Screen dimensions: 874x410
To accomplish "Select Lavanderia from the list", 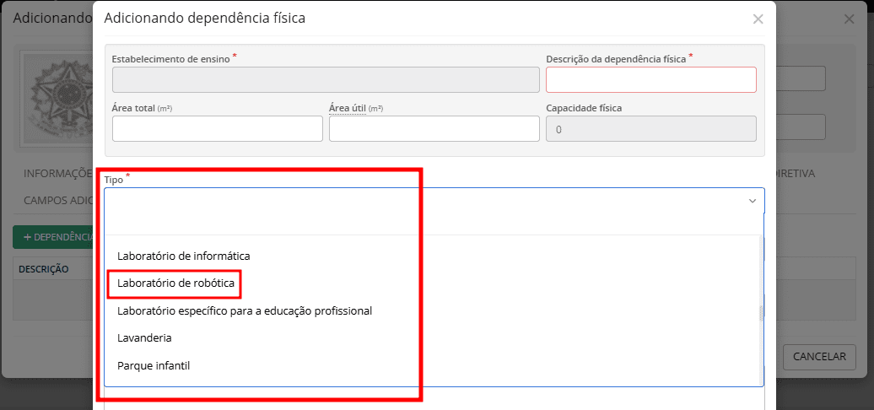I will click(x=144, y=338).
